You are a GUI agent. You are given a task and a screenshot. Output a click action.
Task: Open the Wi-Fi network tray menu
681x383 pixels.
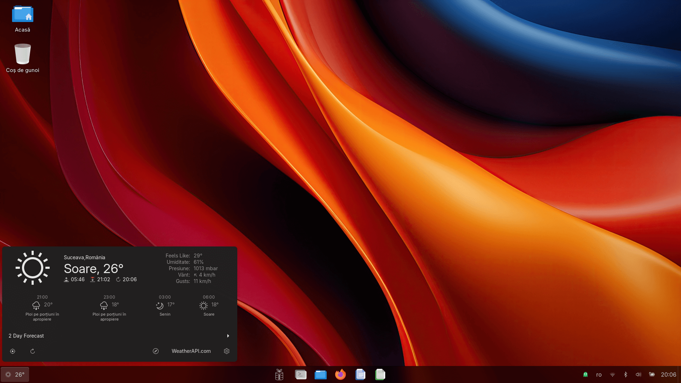613,374
